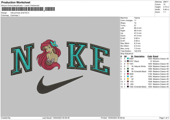Click the 'N#' column header
This screenshot has width=170, height=120.
tap(125, 56)
